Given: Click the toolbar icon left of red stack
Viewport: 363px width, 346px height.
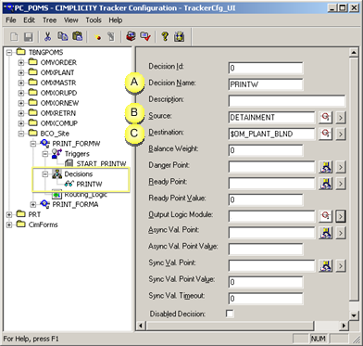Looking at the screenshot, I should tap(111, 37).
